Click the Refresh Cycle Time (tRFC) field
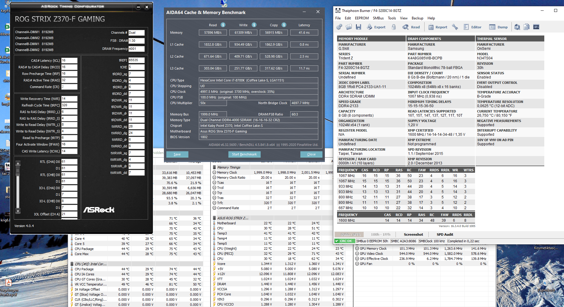The image size is (564, 307). [69, 105]
